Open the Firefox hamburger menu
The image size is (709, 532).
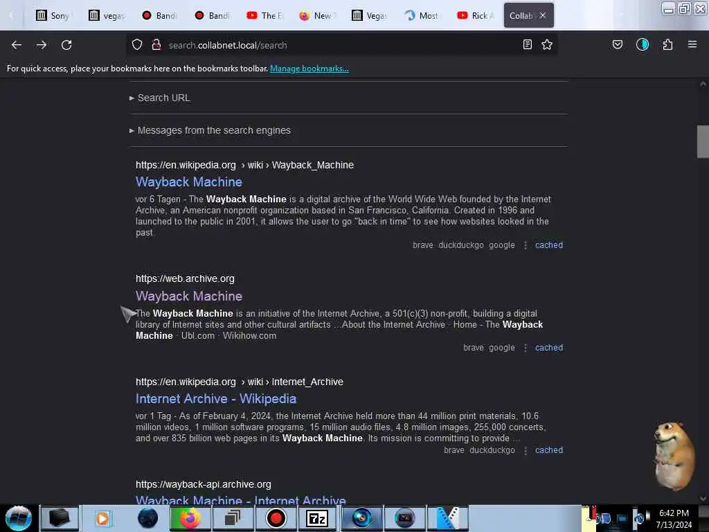click(692, 44)
